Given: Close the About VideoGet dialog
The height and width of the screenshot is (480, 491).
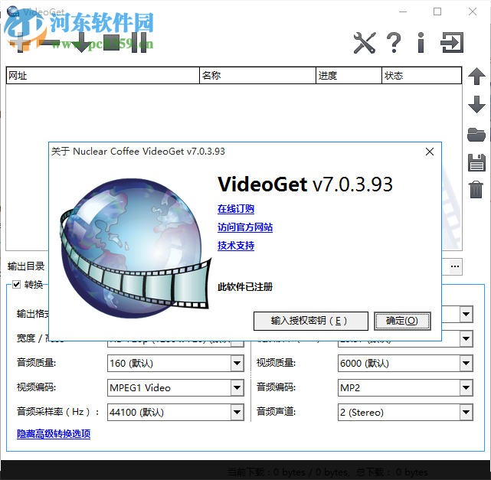Looking at the screenshot, I should (x=430, y=152).
